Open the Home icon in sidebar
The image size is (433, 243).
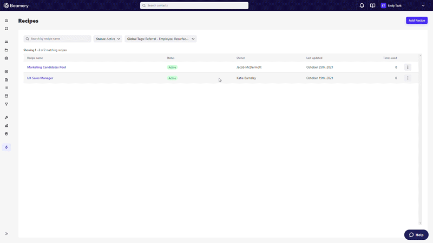pyautogui.click(x=6, y=21)
